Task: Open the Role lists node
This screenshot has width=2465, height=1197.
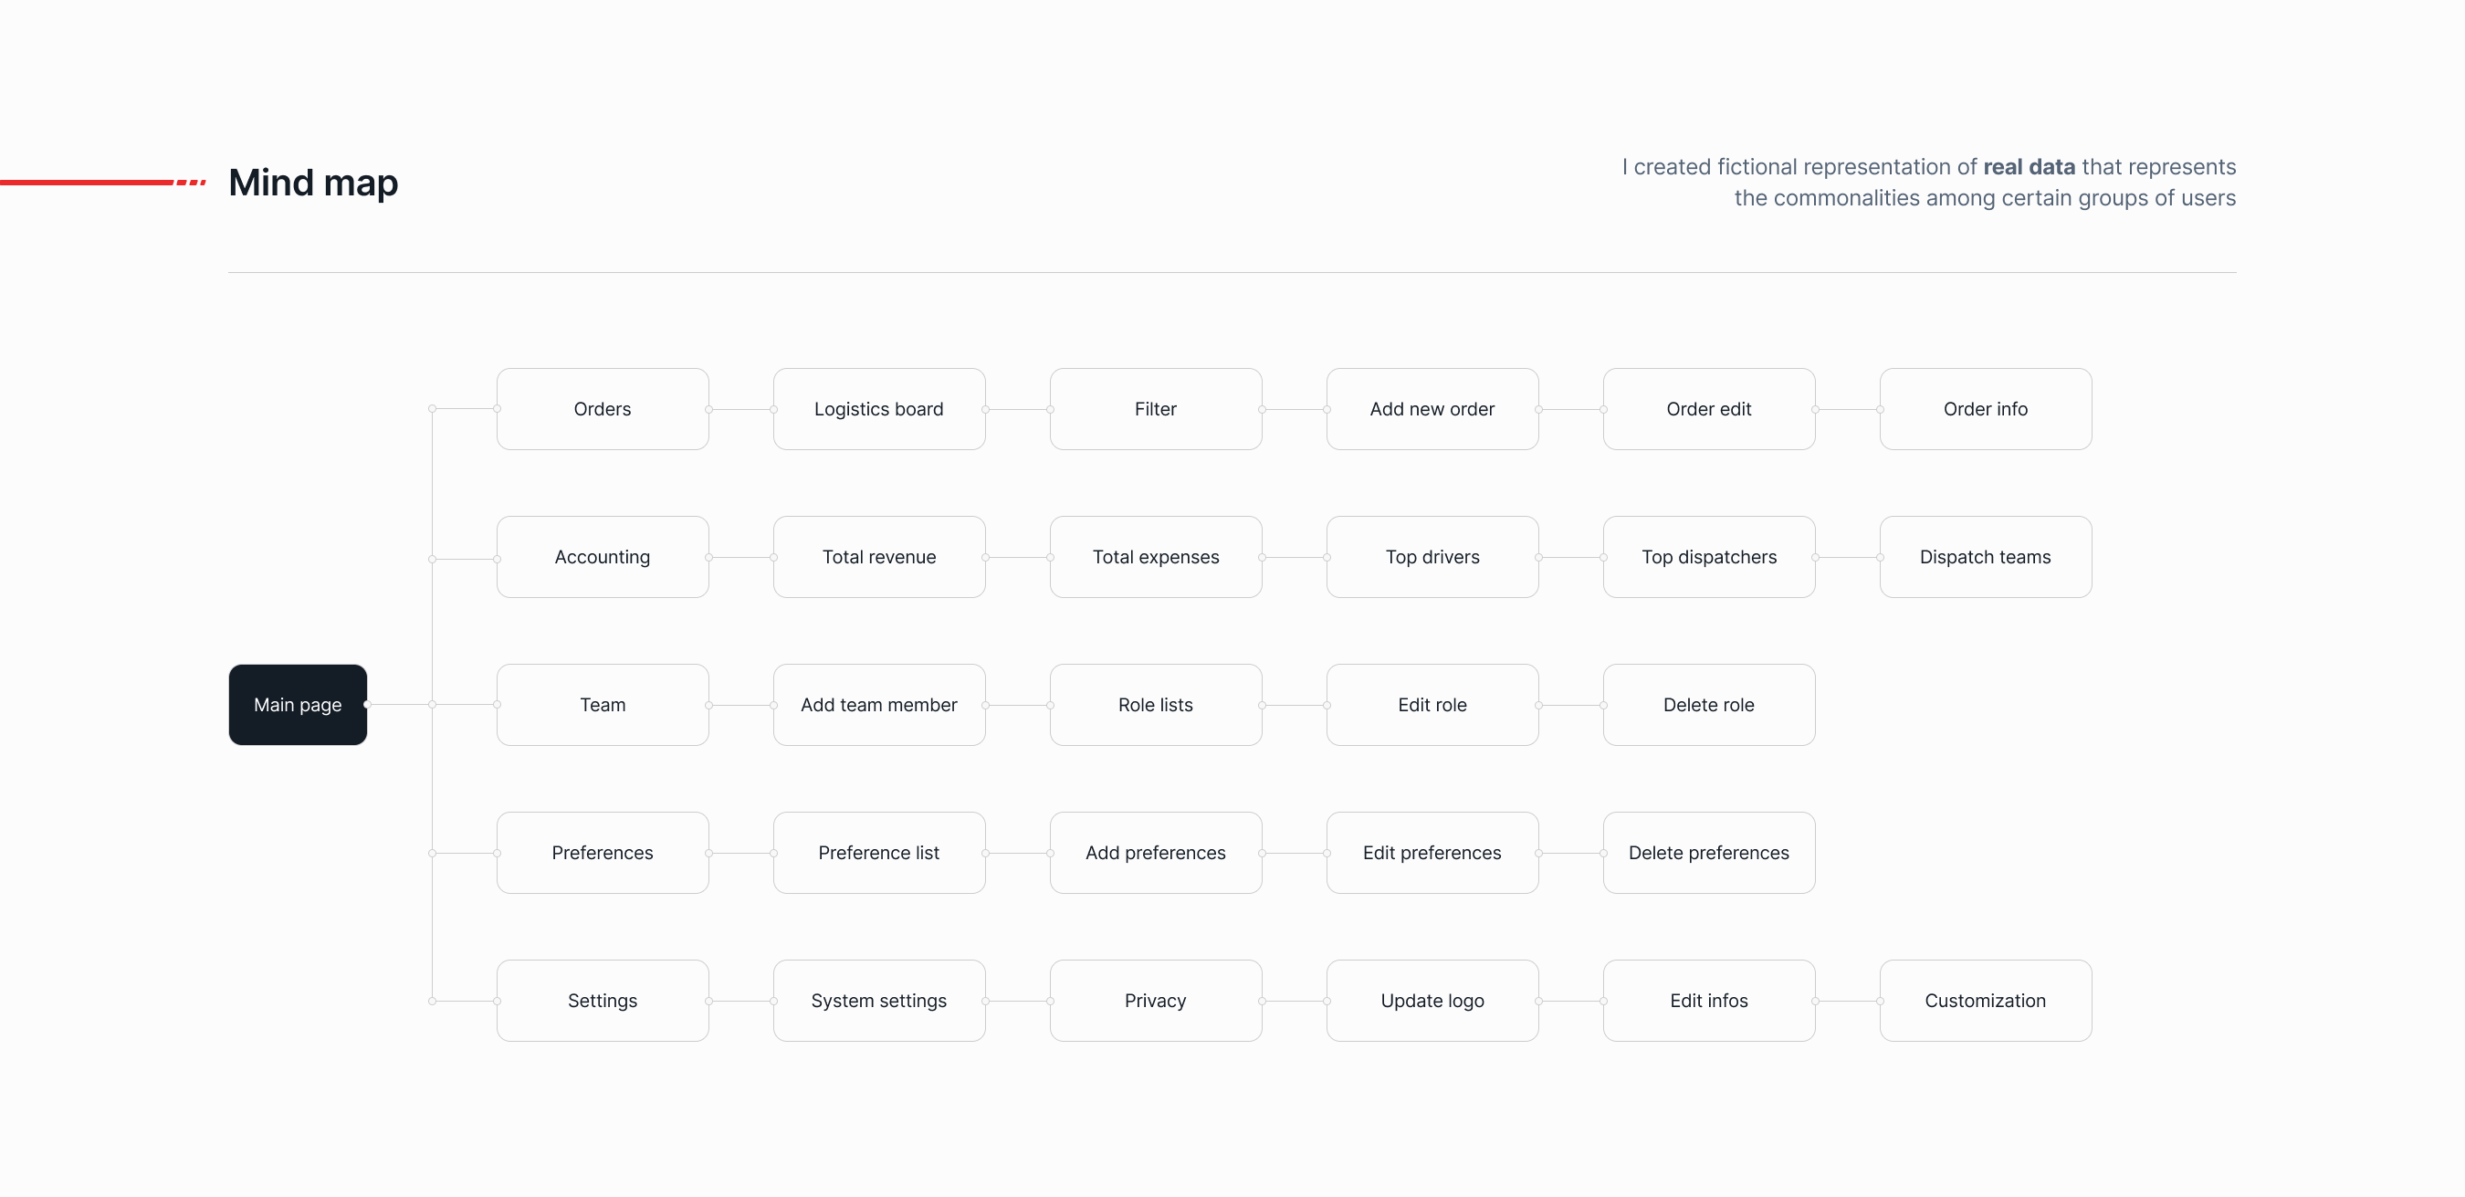Action: (x=1155, y=704)
